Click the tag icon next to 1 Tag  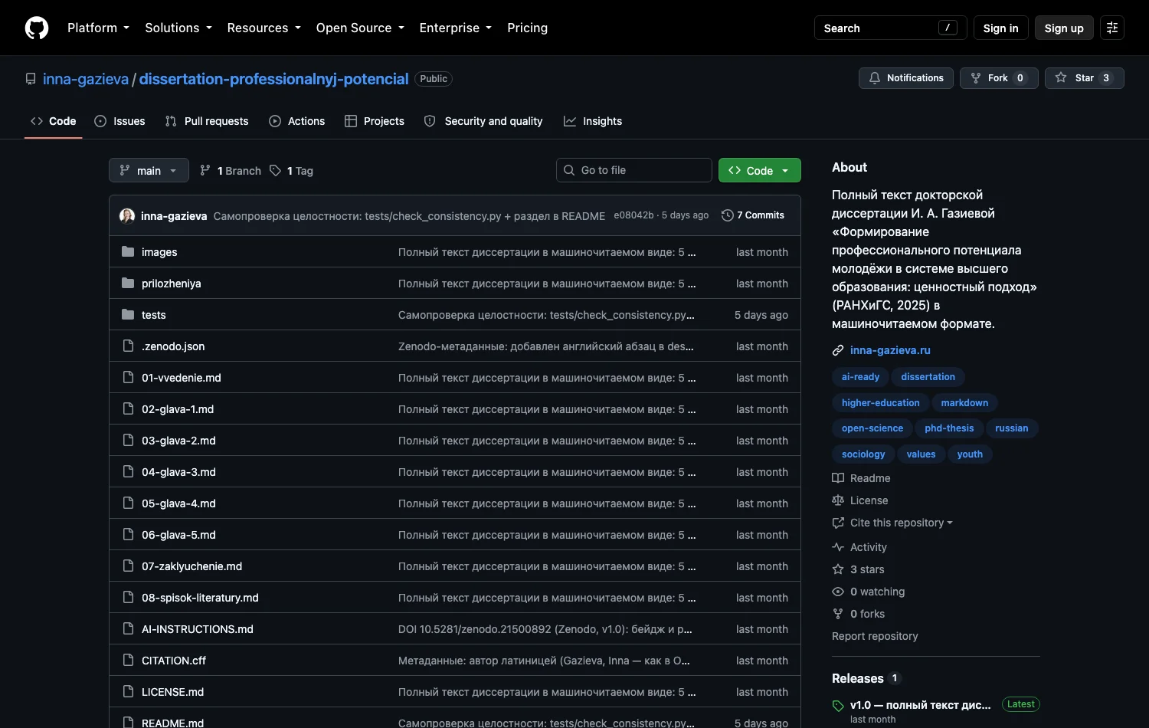[275, 170]
